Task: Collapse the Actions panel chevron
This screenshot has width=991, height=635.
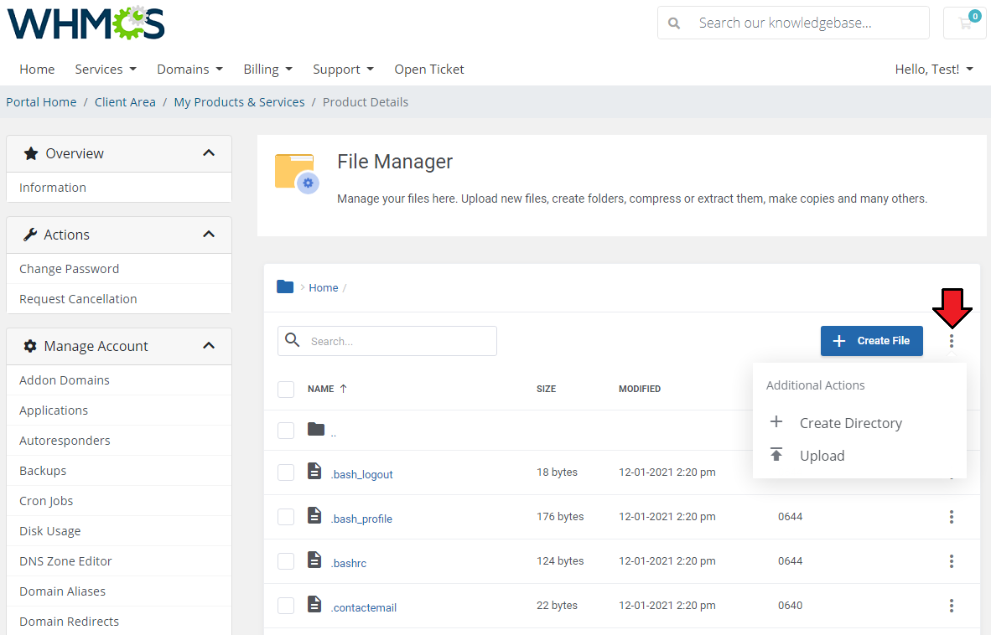Action: 209,235
